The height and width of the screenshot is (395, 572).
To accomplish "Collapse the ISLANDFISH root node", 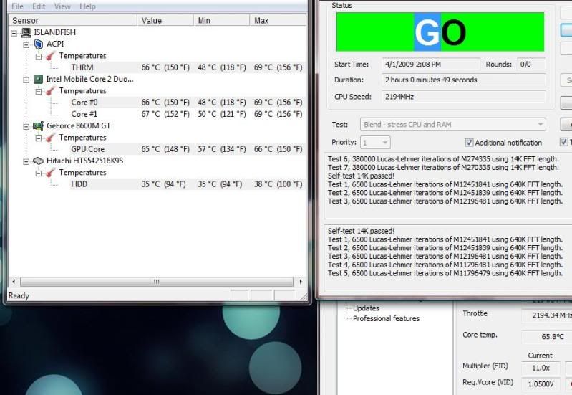I will pos(14,33).
